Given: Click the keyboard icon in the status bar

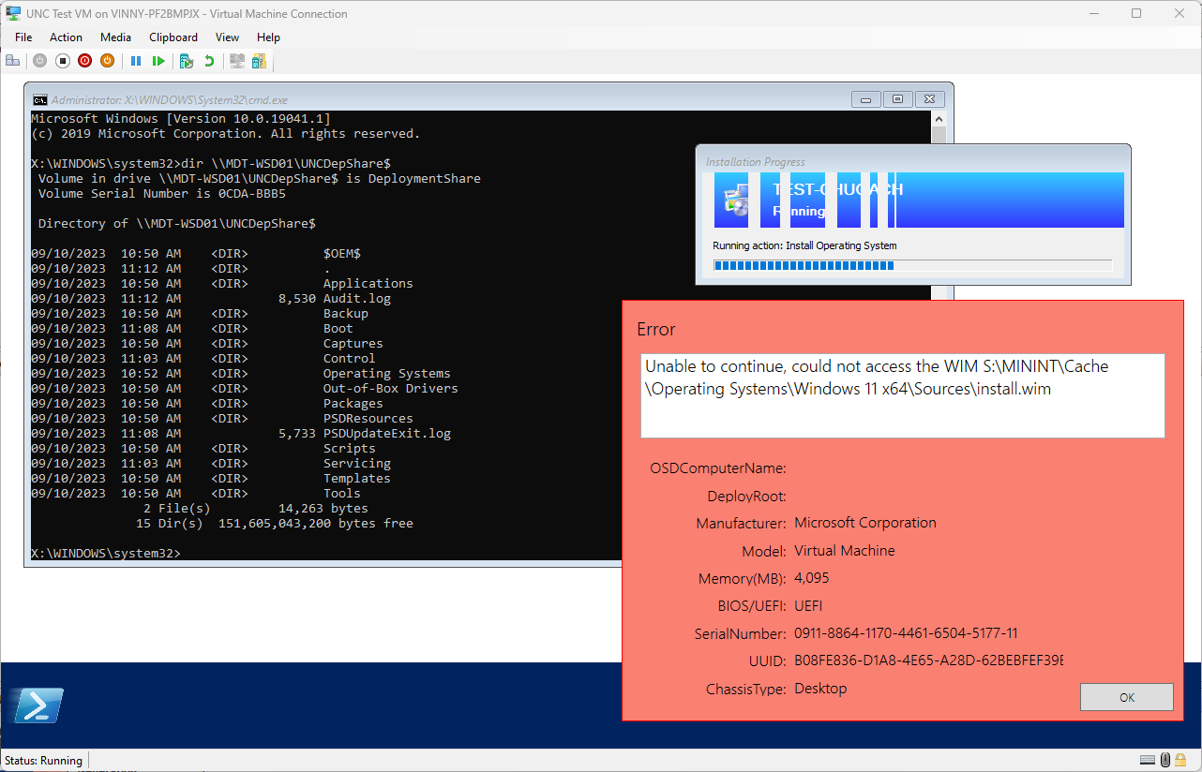Looking at the screenshot, I should coord(1148,760).
